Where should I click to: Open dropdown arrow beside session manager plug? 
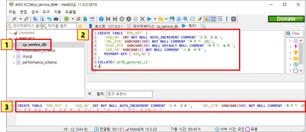point(20,19)
